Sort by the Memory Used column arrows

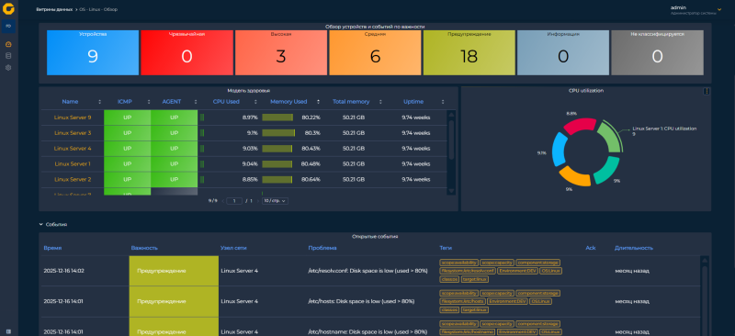click(318, 102)
